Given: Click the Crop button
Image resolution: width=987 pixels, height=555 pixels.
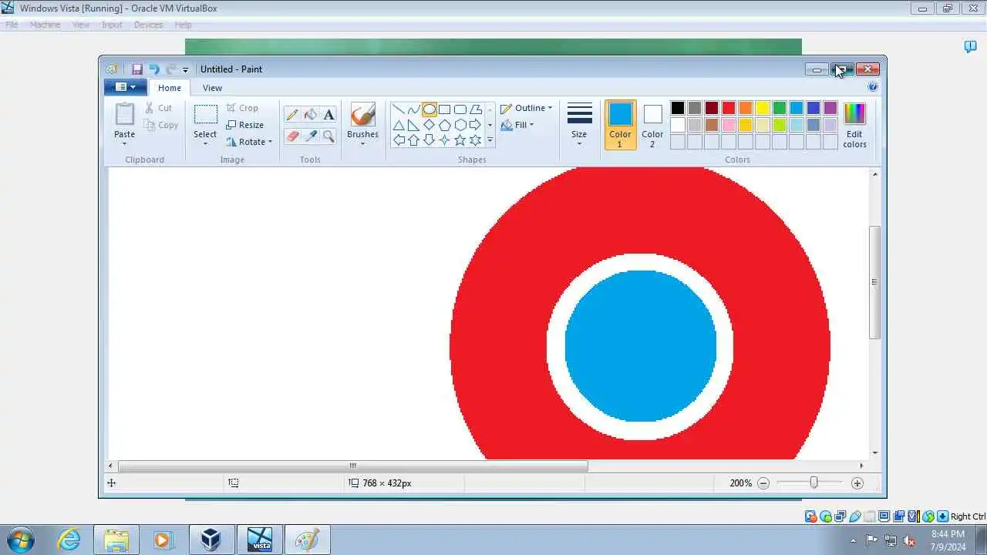Looking at the screenshot, I should pos(242,108).
